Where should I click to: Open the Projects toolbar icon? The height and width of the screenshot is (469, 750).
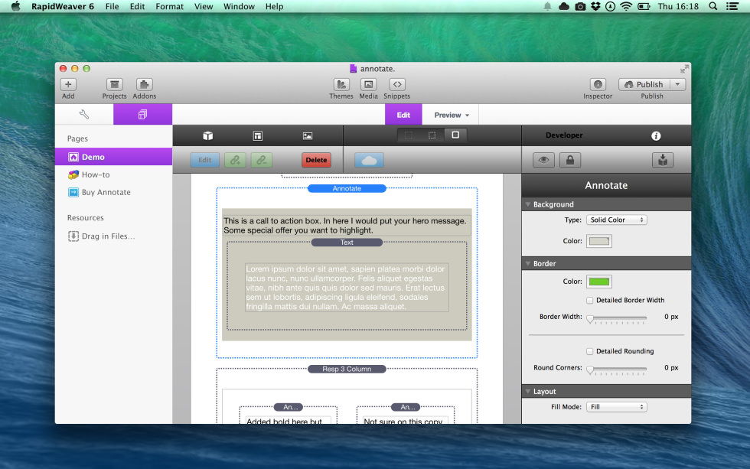click(x=114, y=85)
